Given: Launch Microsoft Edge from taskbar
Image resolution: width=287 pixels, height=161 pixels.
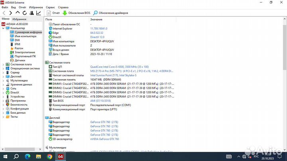Looking at the screenshot, I should 28,157.
